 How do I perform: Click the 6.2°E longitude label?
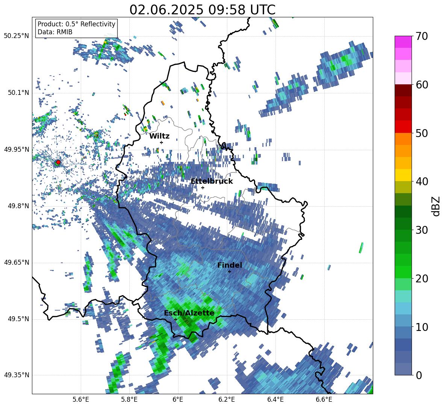point(227,400)
